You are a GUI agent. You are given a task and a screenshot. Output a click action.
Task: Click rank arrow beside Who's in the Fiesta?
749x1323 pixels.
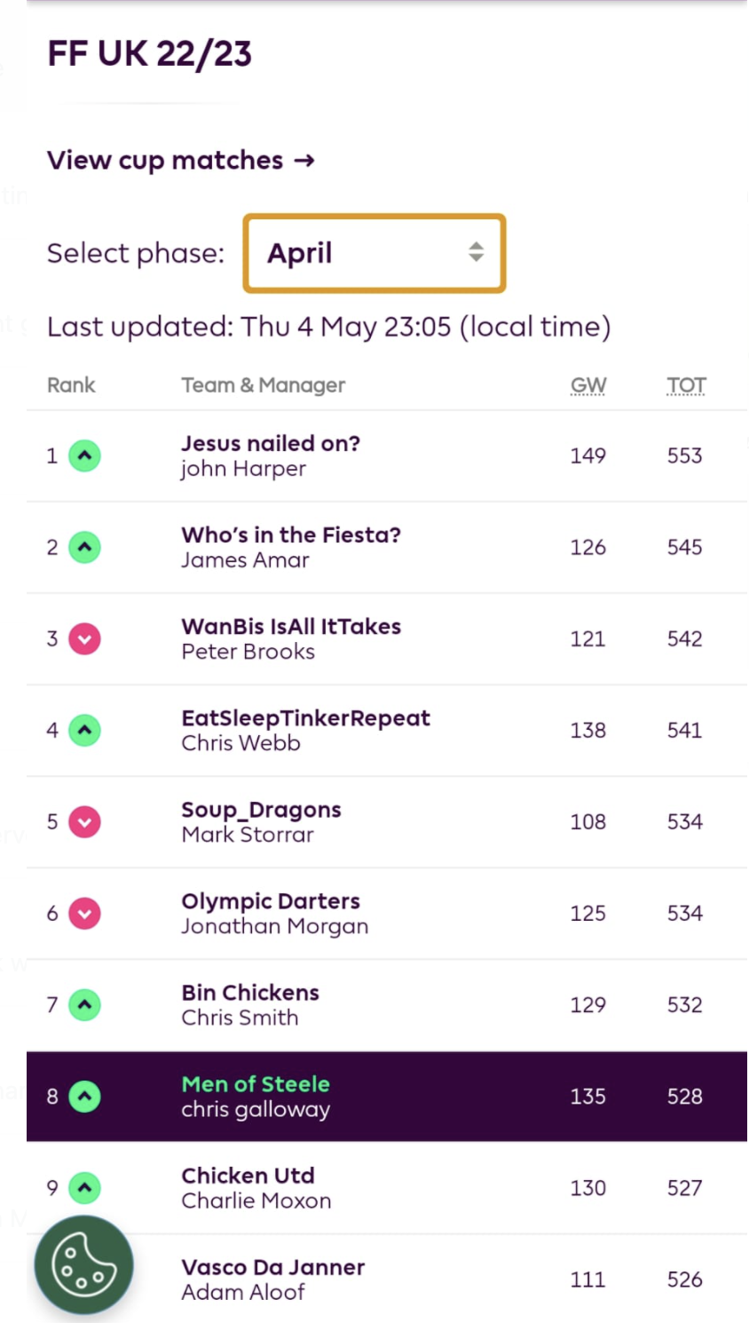pyautogui.click(x=85, y=548)
